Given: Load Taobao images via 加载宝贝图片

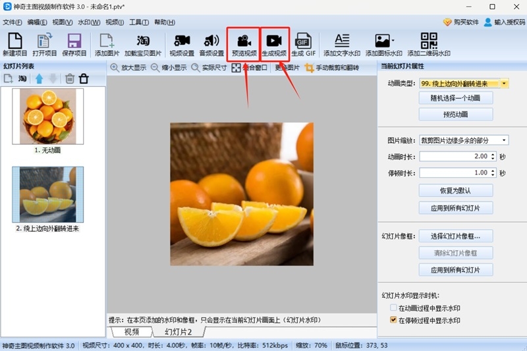Looking at the screenshot, I should click(x=143, y=44).
